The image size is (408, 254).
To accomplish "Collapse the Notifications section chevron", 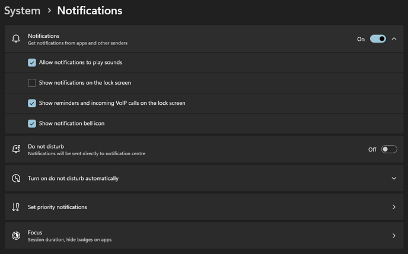I will tap(394, 39).
